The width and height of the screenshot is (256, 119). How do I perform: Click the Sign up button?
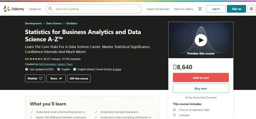click(x=236, y=9)
